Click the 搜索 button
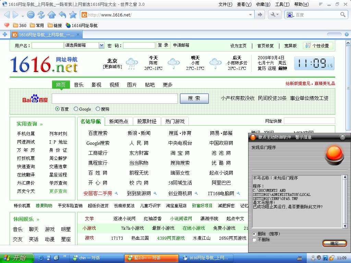351x263 pixels. pos(194,98)
